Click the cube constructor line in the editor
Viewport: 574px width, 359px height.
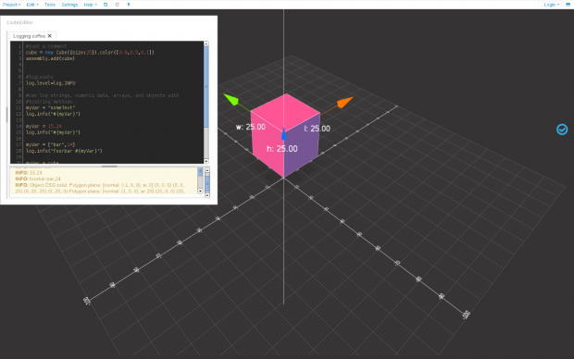point(90,53)
